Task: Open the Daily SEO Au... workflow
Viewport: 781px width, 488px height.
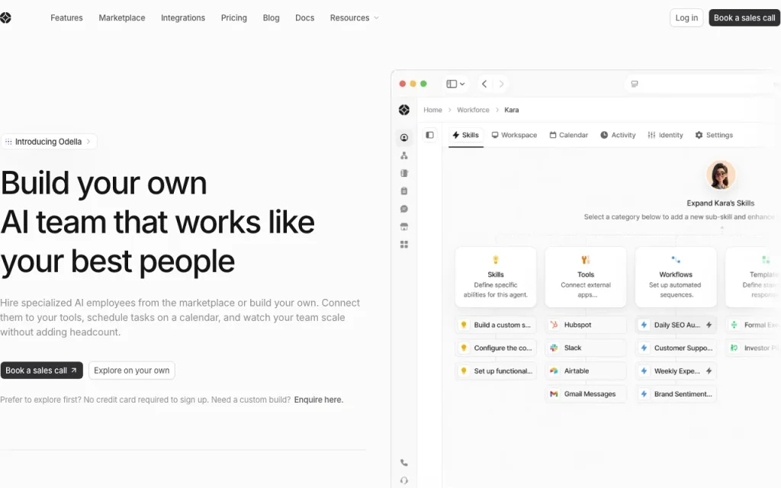Action: pyautogui.click(x=676, y=325)
